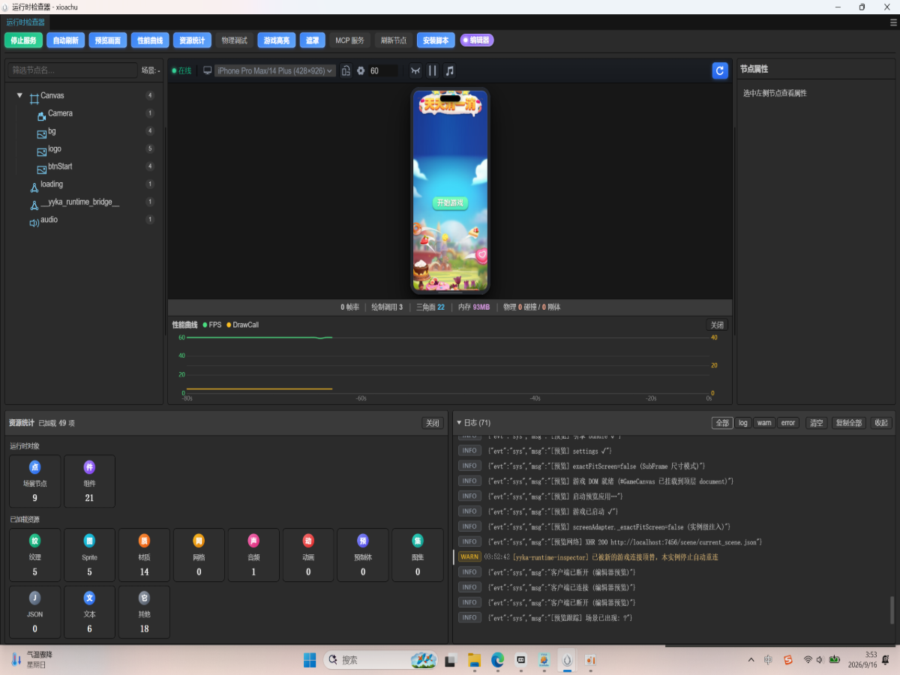Click the 场景节点 resource icon
The image size is (900, 675).
[34, 467]
